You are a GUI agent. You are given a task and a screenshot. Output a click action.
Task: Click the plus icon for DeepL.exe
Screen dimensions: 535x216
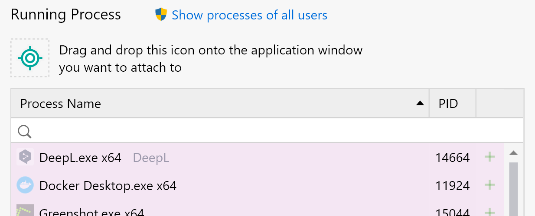489,157
